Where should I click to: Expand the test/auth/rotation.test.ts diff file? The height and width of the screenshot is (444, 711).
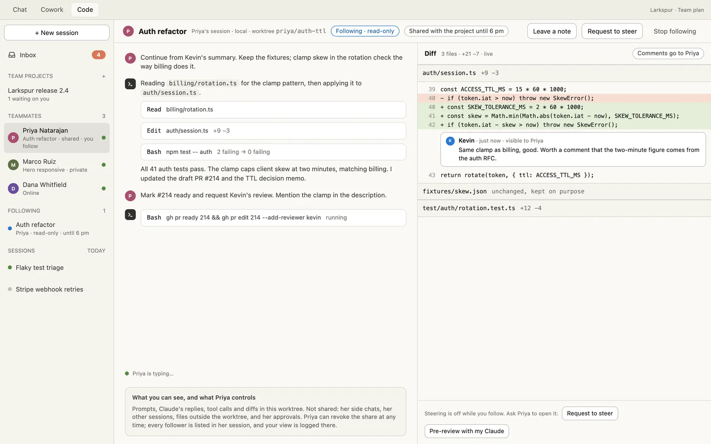564,208
